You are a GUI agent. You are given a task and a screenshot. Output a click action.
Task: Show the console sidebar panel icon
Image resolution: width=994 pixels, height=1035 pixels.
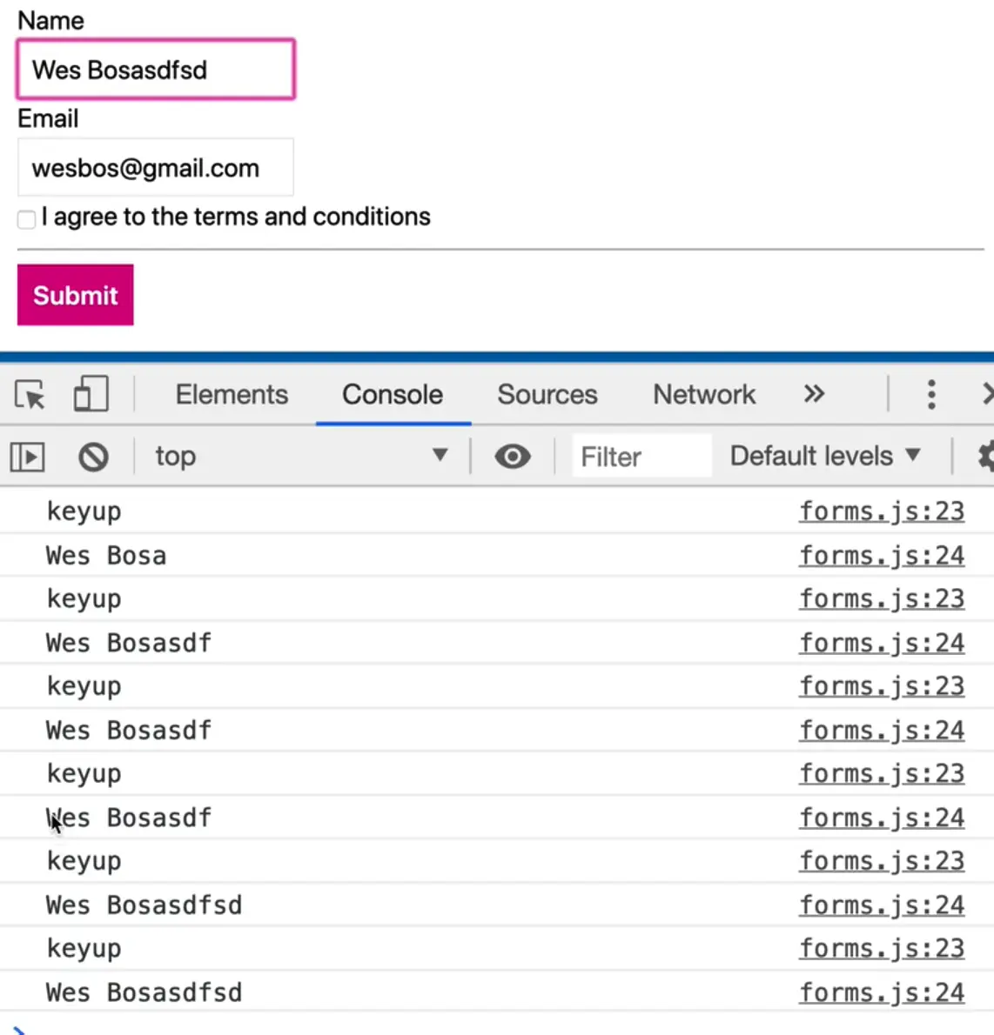coord(27,457)
